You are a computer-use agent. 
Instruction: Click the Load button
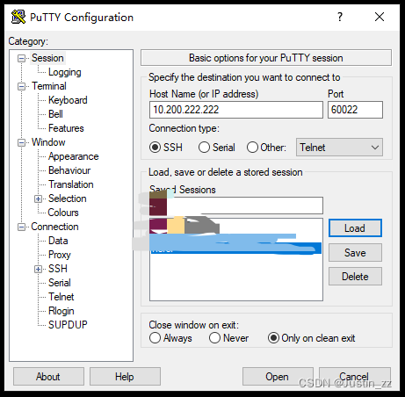[x=355, y=228]
